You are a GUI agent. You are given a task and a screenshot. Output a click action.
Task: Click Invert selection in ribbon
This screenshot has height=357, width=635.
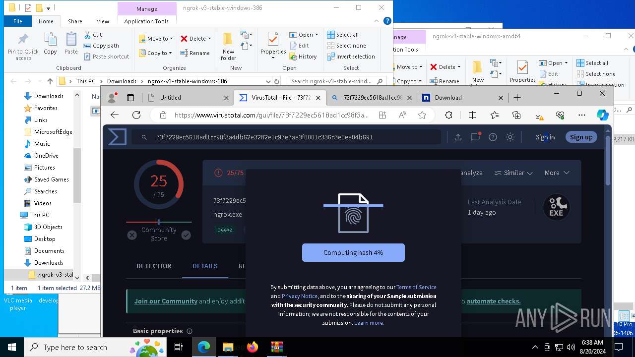coord(351,57)
